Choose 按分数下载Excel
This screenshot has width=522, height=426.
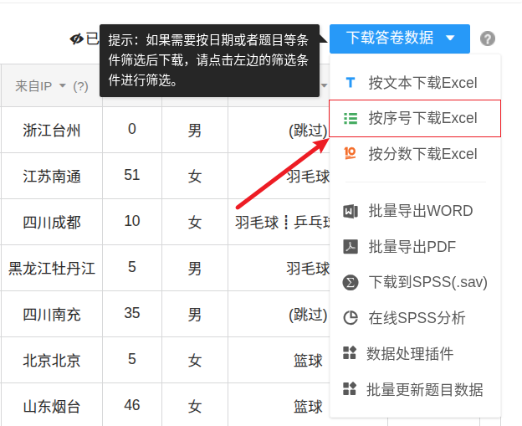[415, 154]
